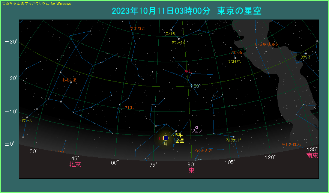
Task: Click the ろくぶんぎ constellation label
Action: pyautogui.click(x=204, y=150)
